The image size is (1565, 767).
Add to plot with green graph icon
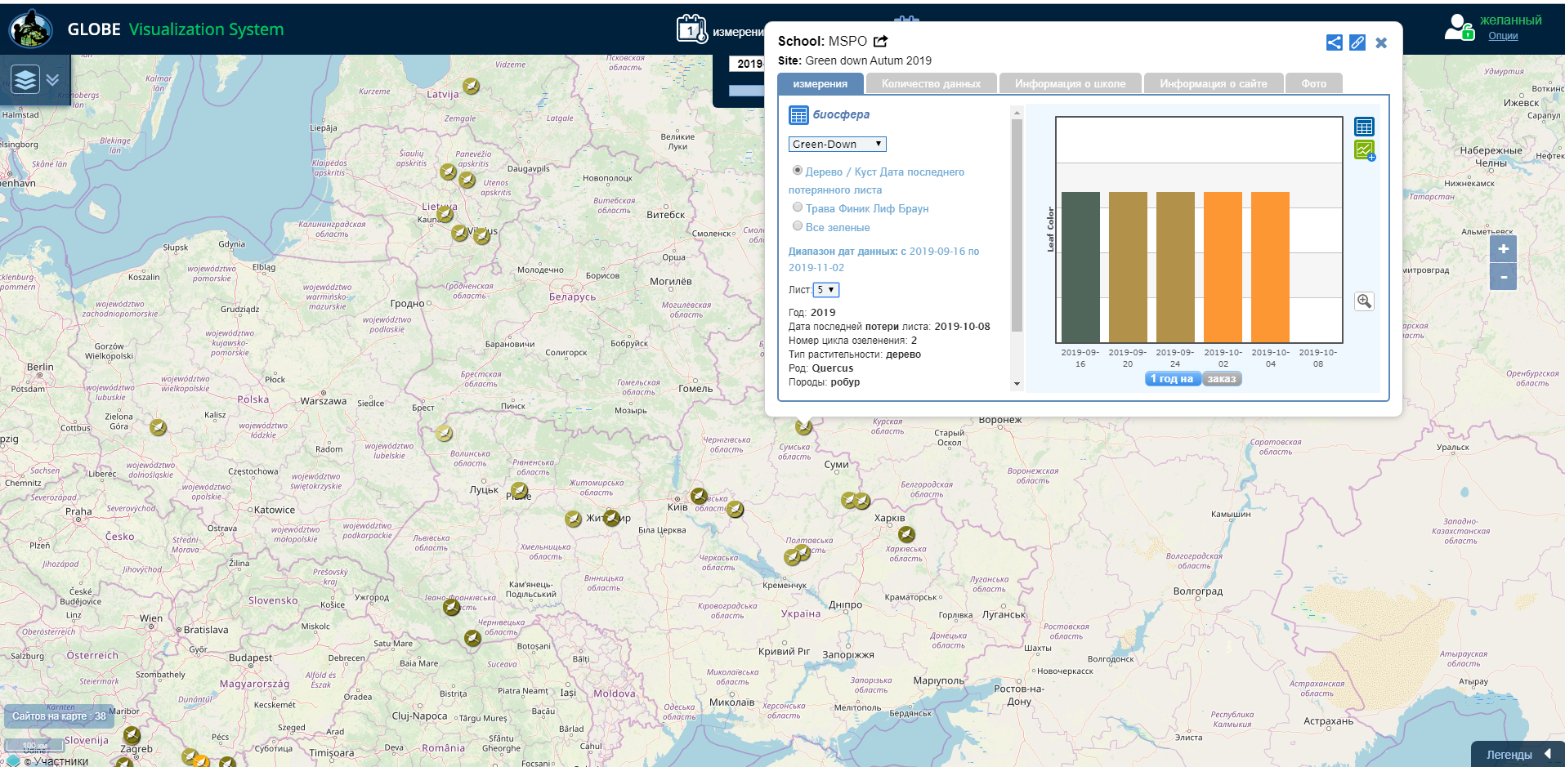point(1364,150)
